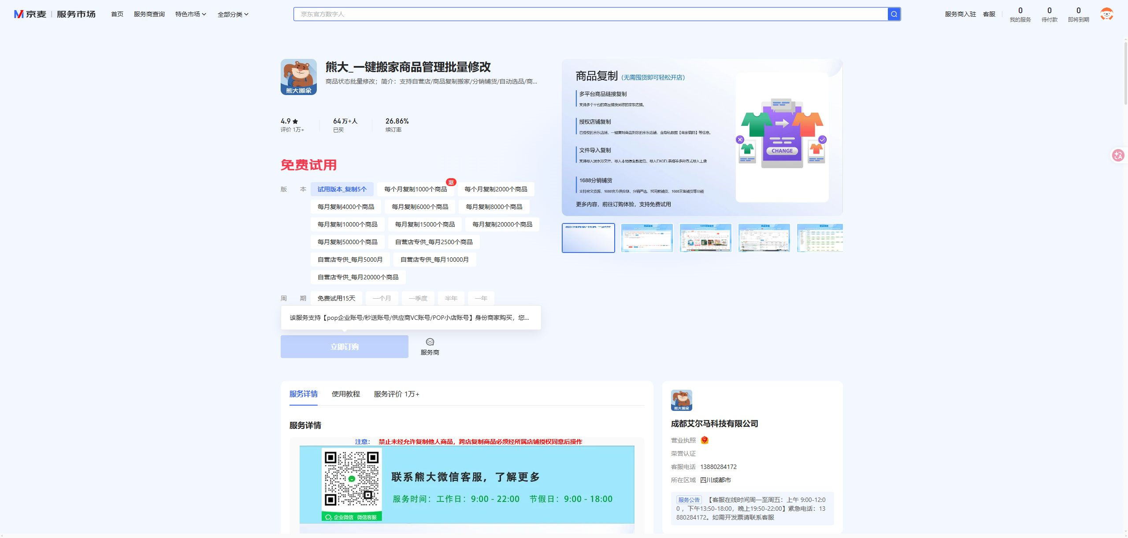
Task: Click the search magnifier button
Action: tap(894, 14)
